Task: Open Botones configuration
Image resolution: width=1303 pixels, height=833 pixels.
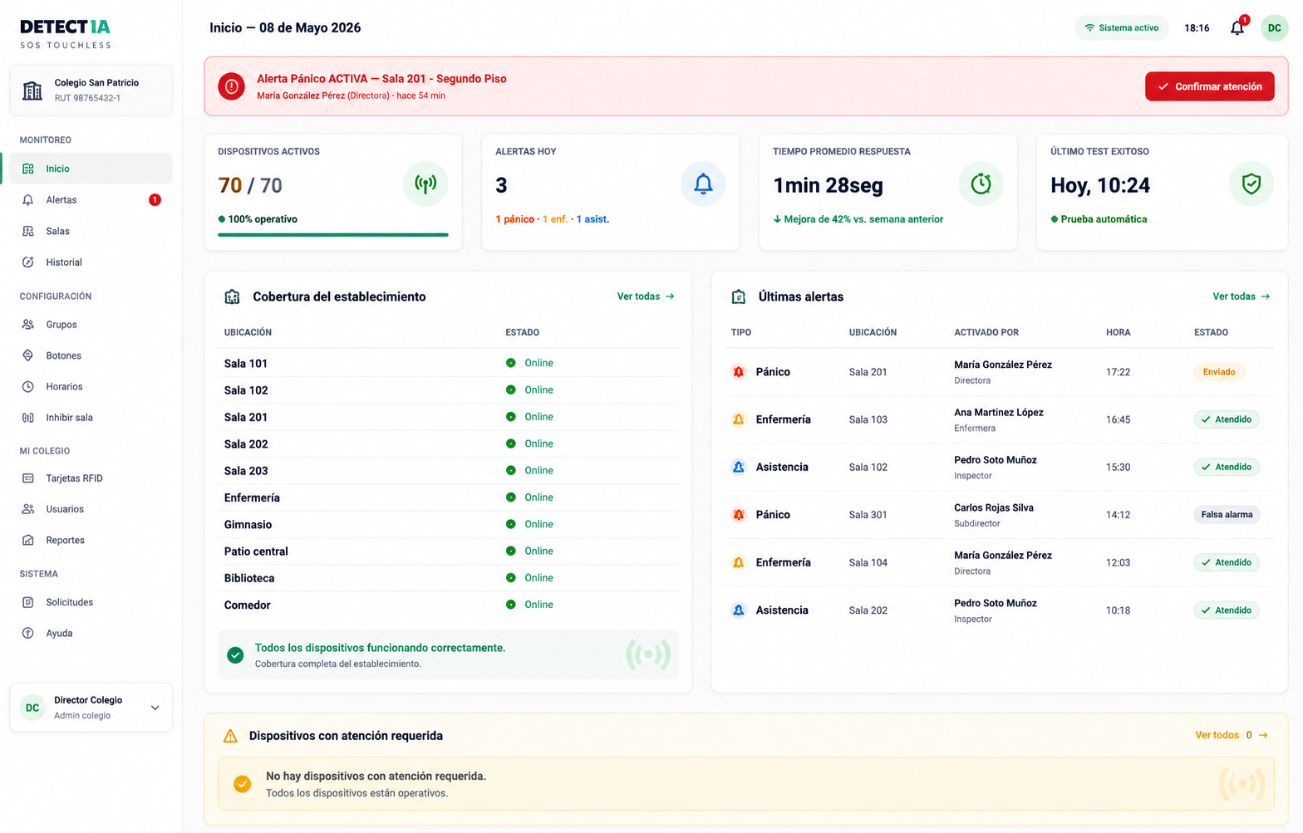Action: tap(91, 355)
